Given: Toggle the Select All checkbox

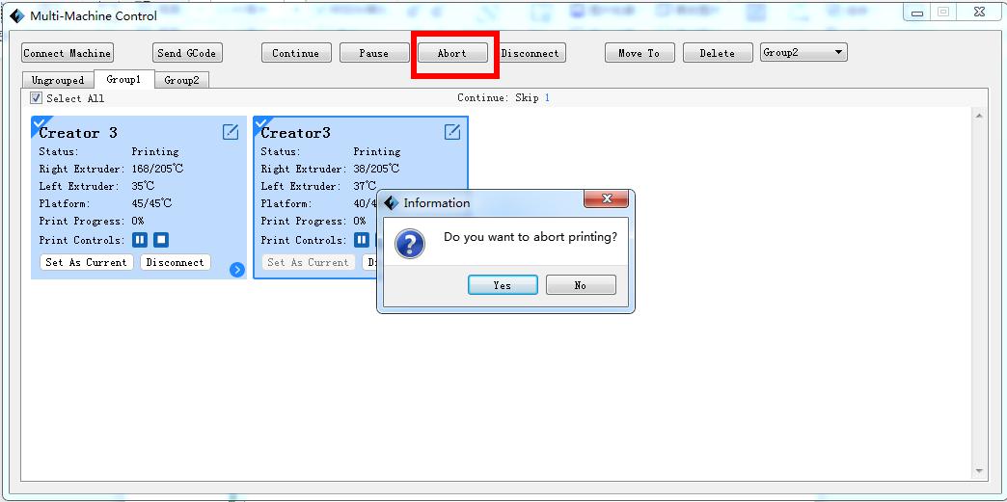Looking at the screenshot, I should point(37,98).
